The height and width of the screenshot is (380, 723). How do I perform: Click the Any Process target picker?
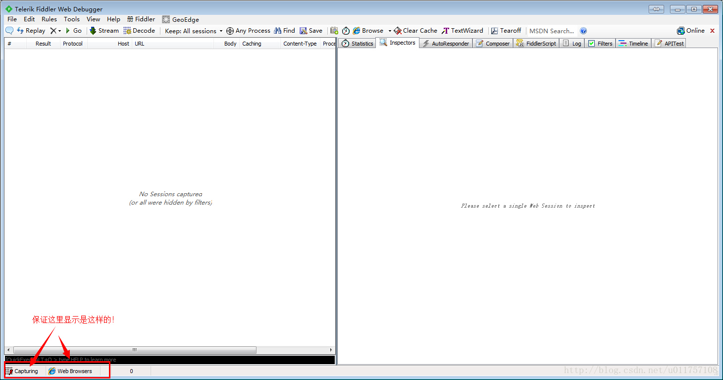tap(248, 31)
